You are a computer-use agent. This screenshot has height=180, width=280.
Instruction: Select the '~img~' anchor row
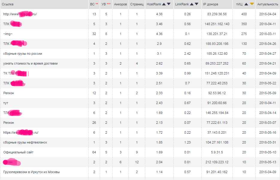8,34
